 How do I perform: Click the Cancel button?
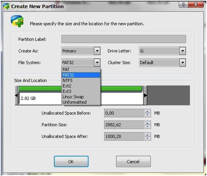[x=133, y=161]
